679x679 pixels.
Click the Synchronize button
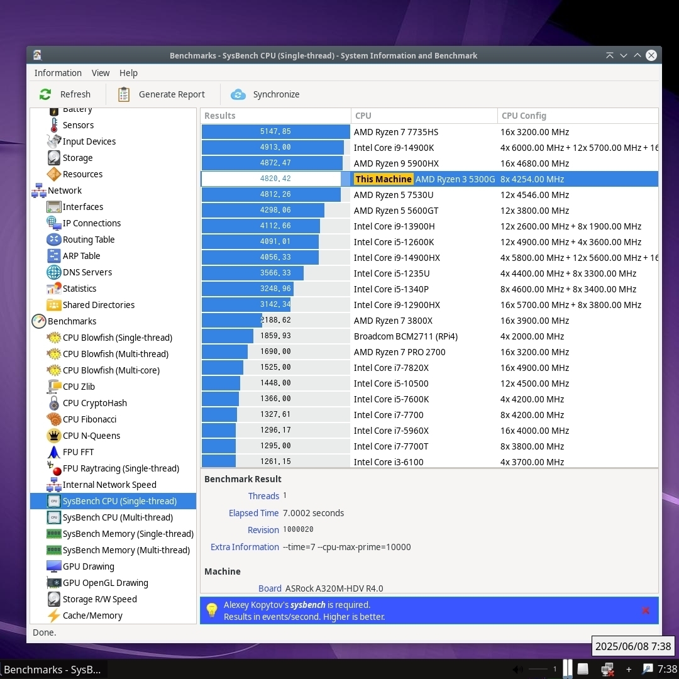point(265,94)
